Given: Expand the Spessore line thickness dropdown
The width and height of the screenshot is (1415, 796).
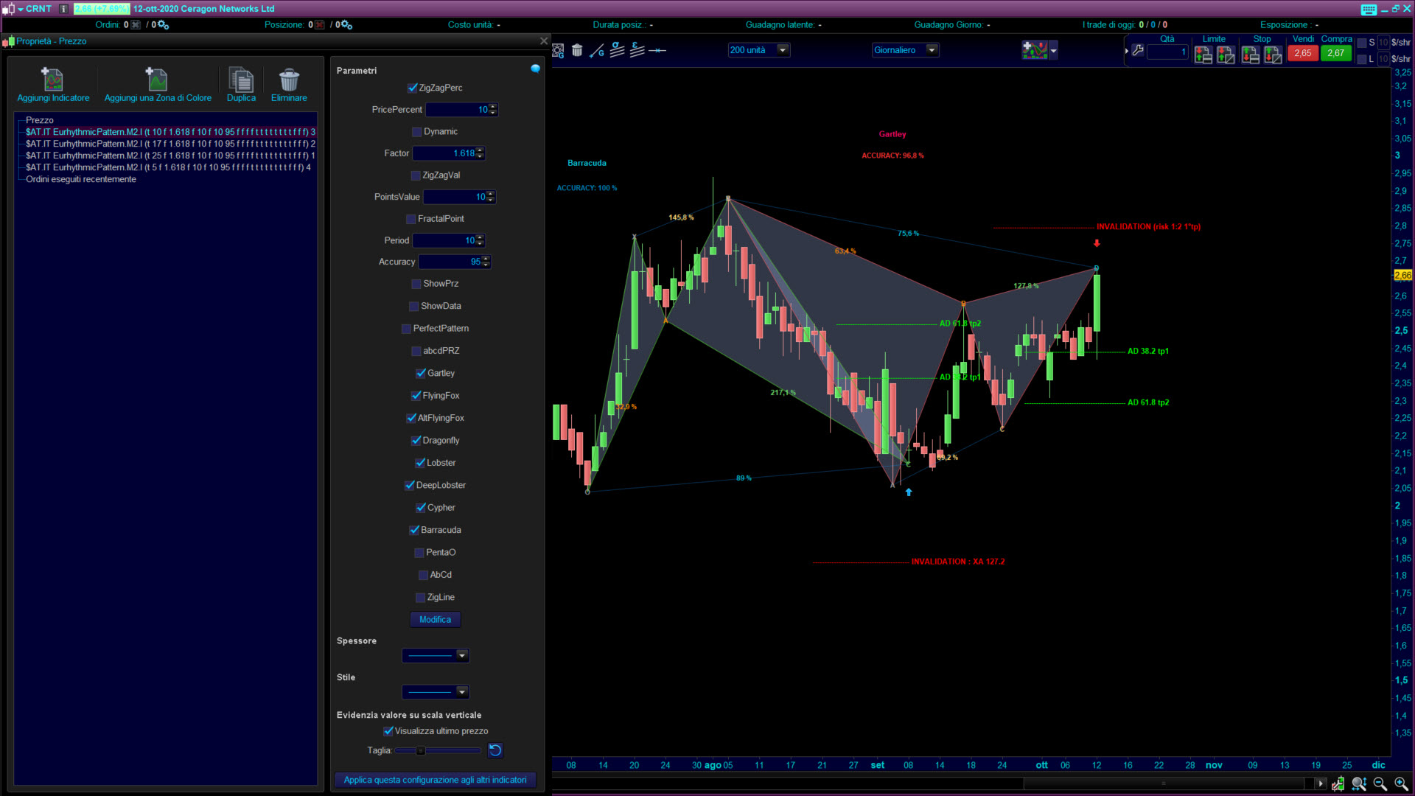Looking at the screenshot, I should tap(462, 655).
